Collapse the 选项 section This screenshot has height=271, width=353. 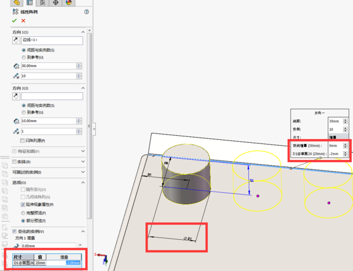coord(83,182)
